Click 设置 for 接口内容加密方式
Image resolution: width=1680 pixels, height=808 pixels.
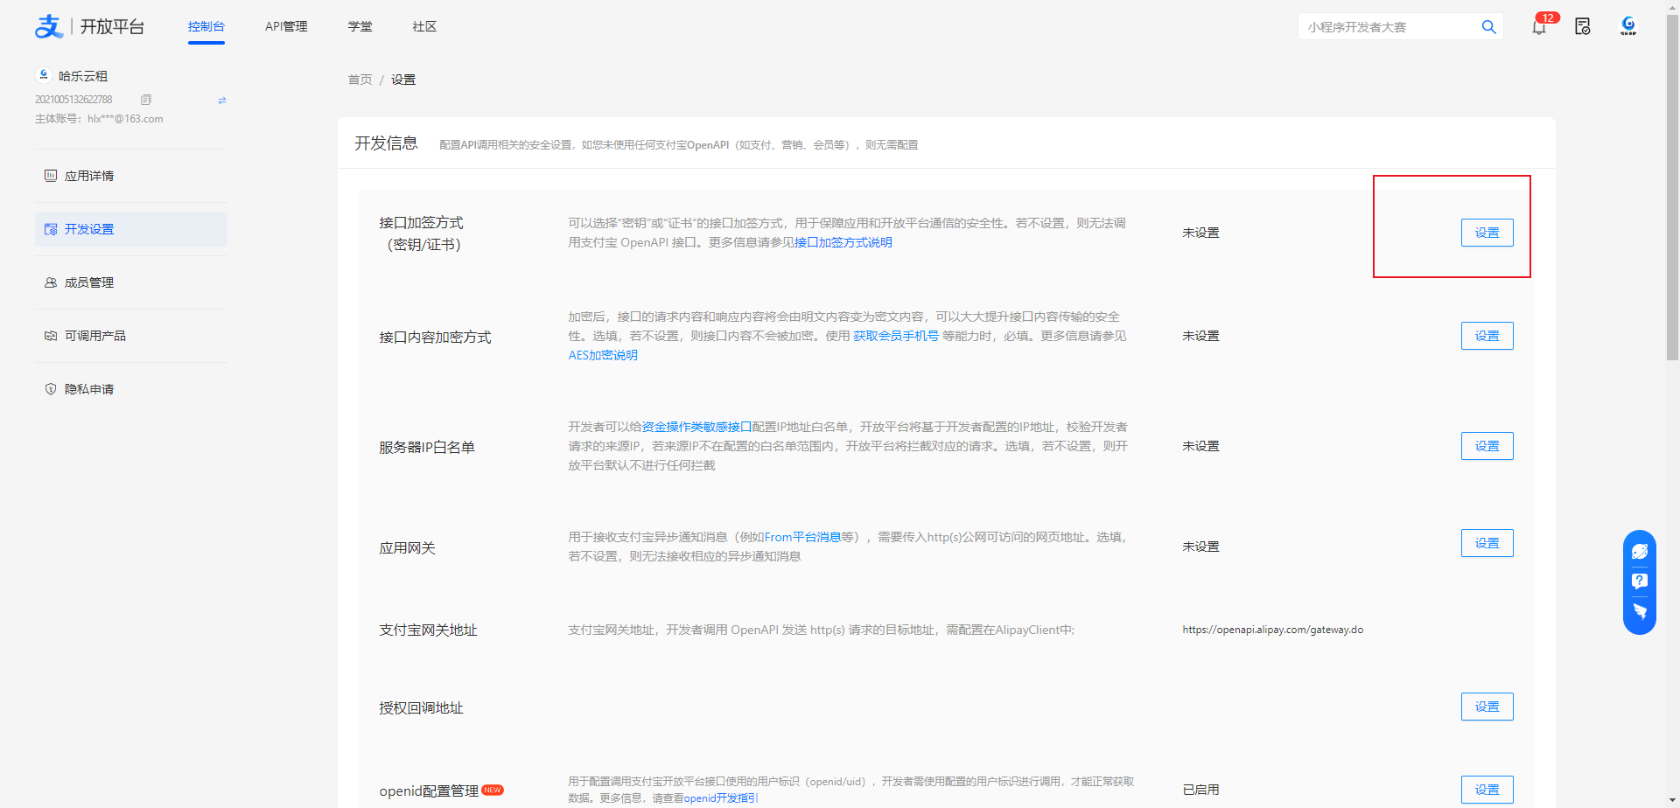pyautogui.click(x=1487, y=336)
